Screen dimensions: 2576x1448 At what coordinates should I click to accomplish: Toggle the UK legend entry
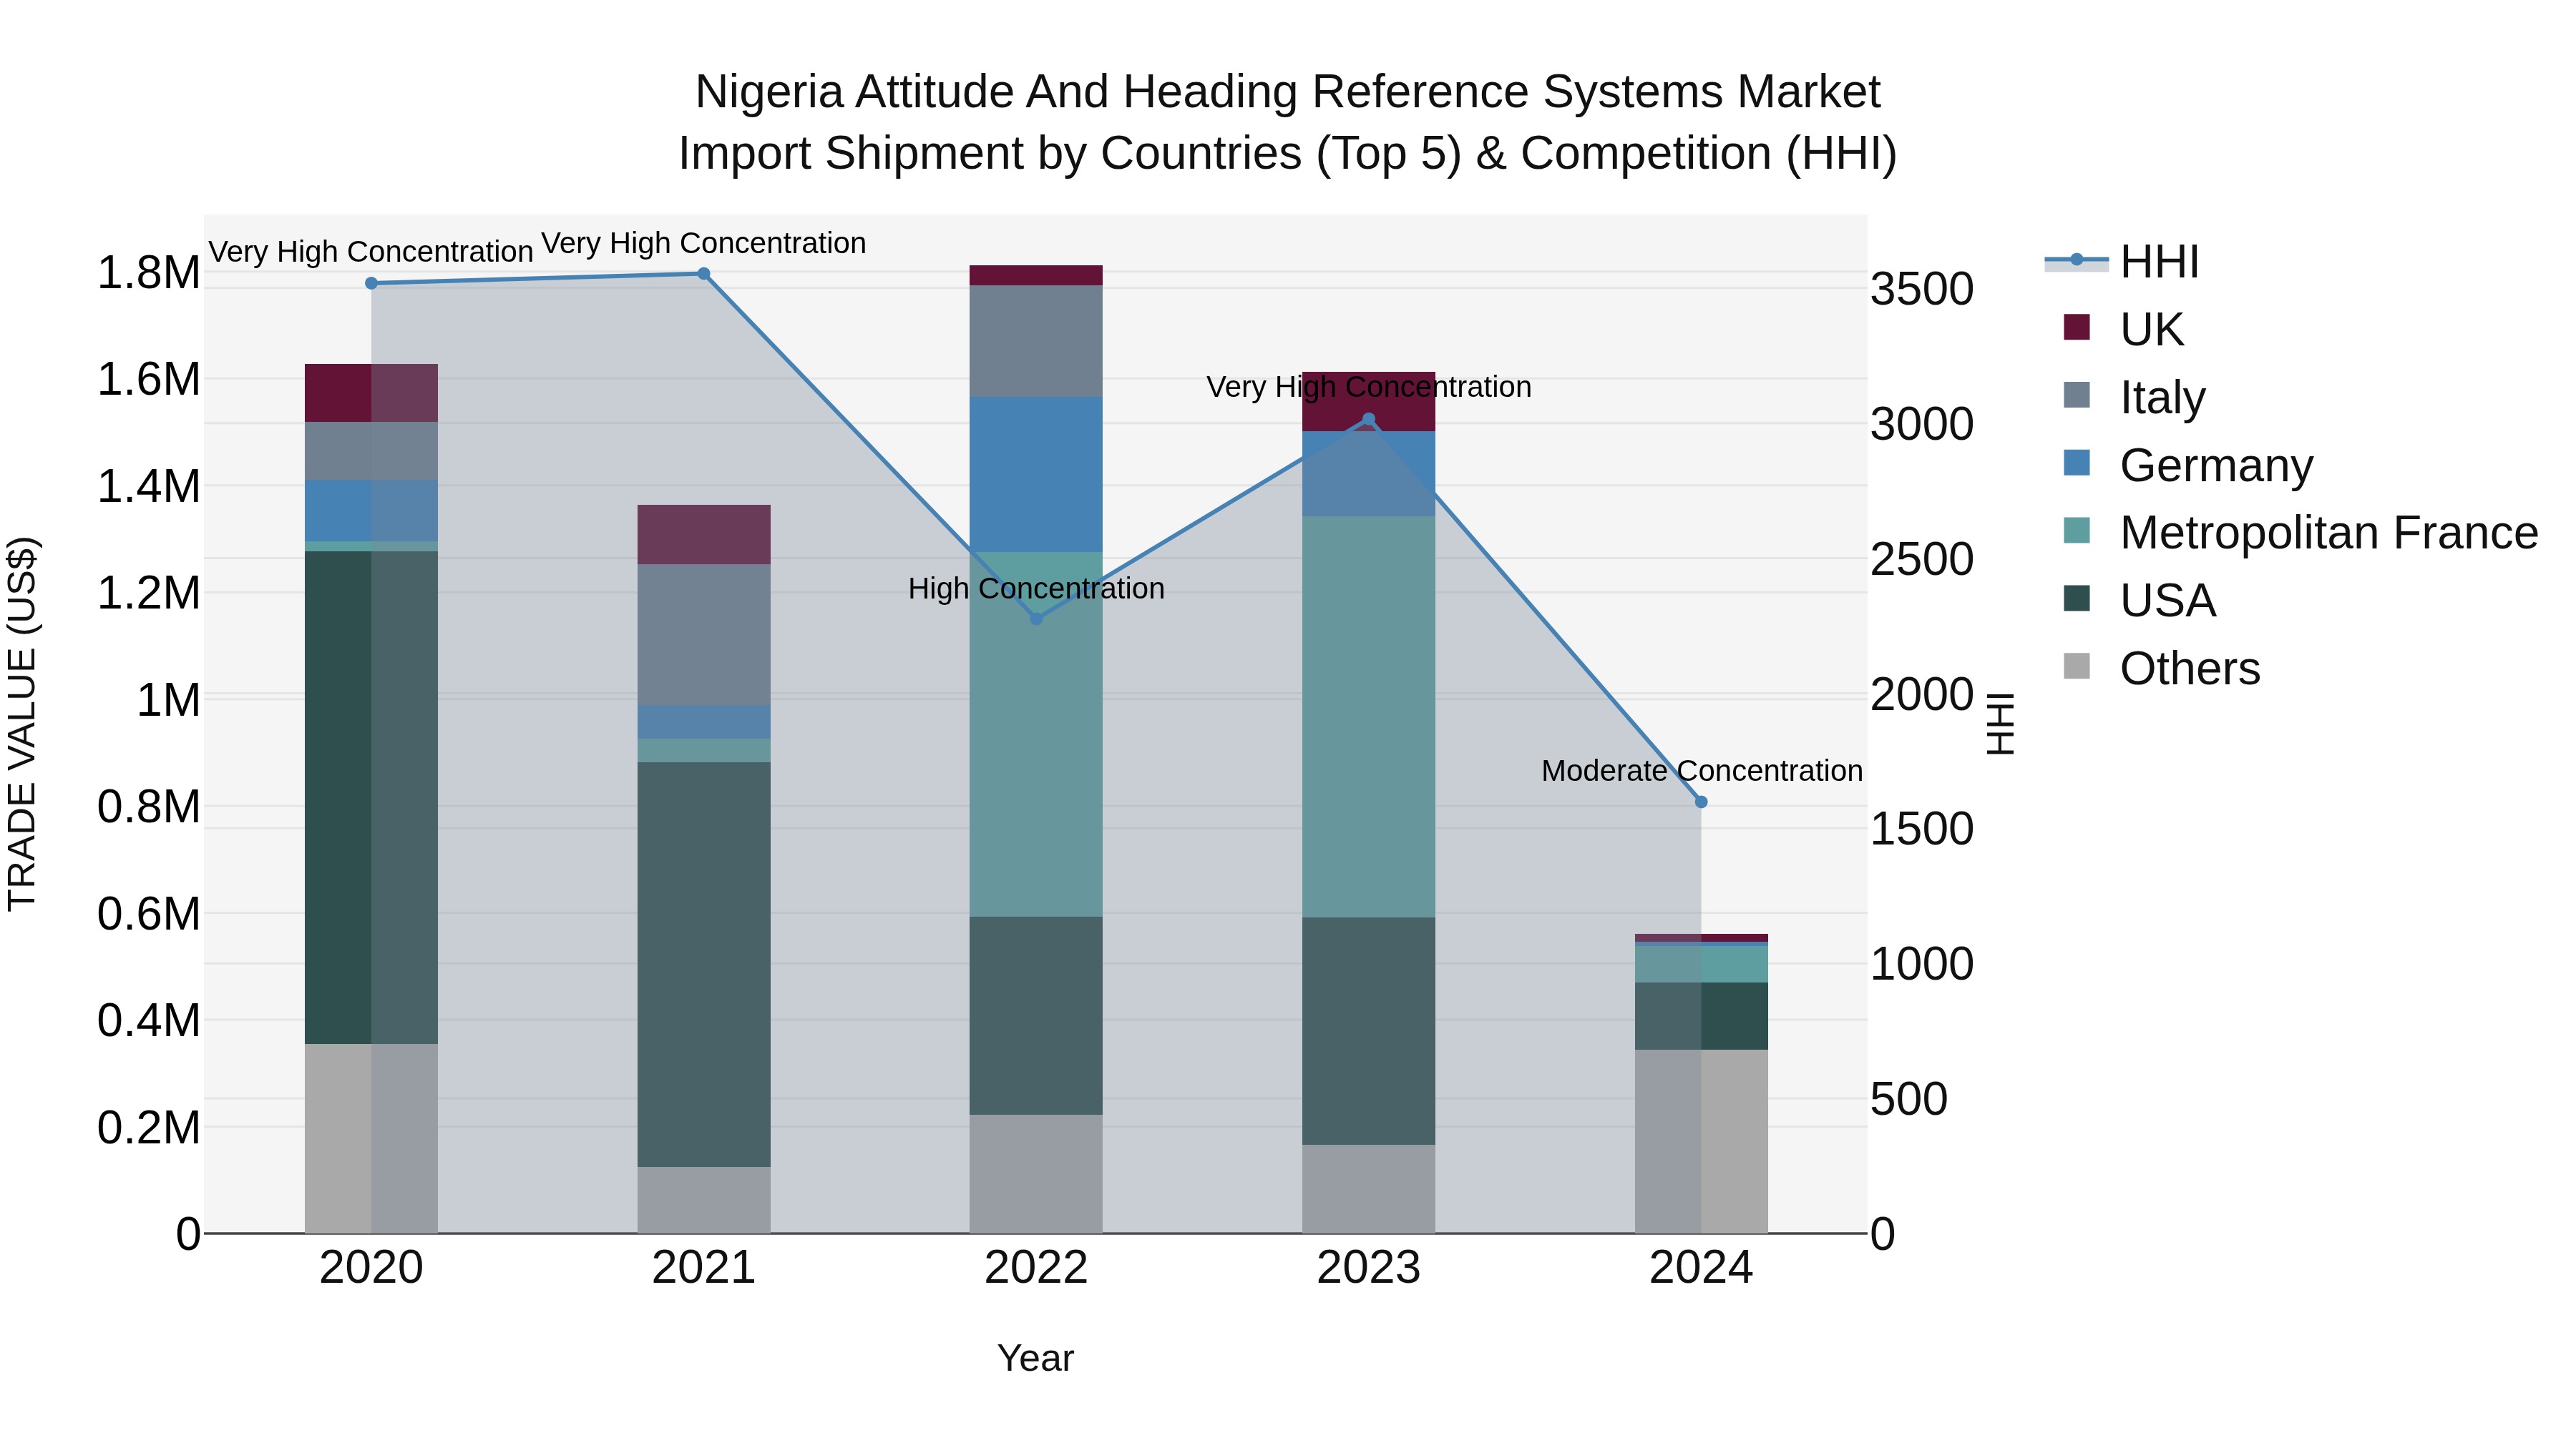click(x=2122, y=329)
